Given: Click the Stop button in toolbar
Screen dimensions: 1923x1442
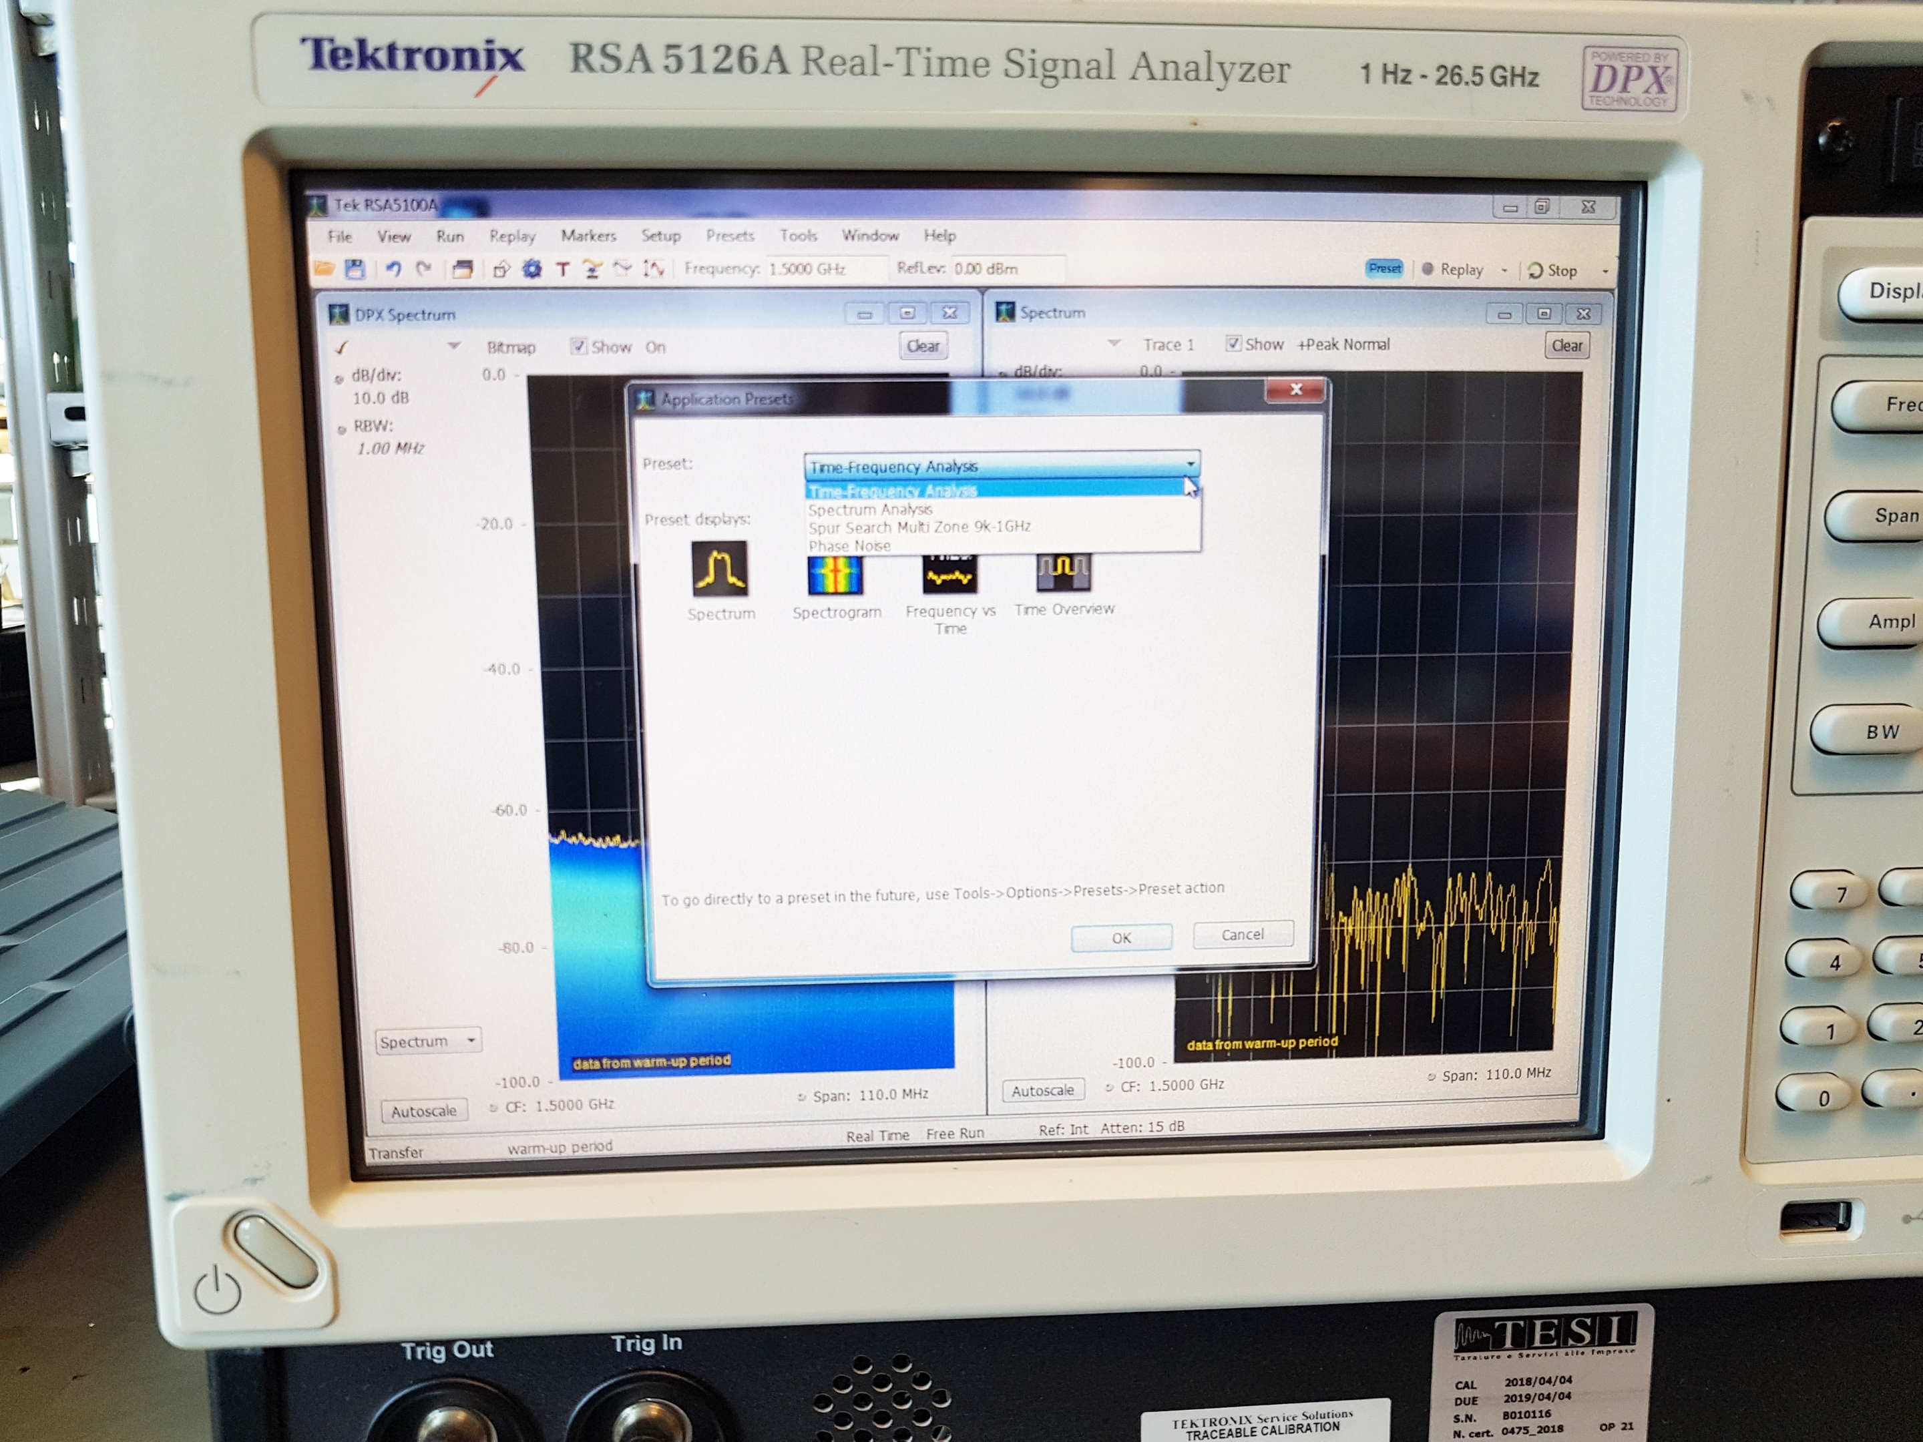Looking at the screenshot, I should click(1552, 270).
